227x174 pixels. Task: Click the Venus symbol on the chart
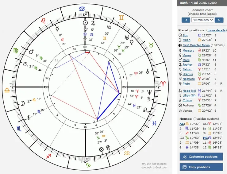click(x=132, y=42)
